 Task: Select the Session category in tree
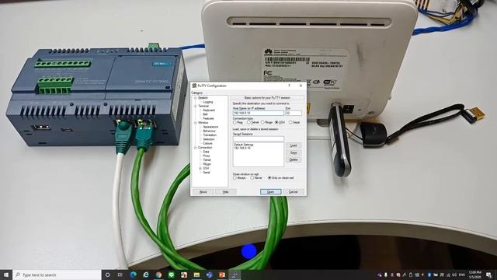point(203,98)
